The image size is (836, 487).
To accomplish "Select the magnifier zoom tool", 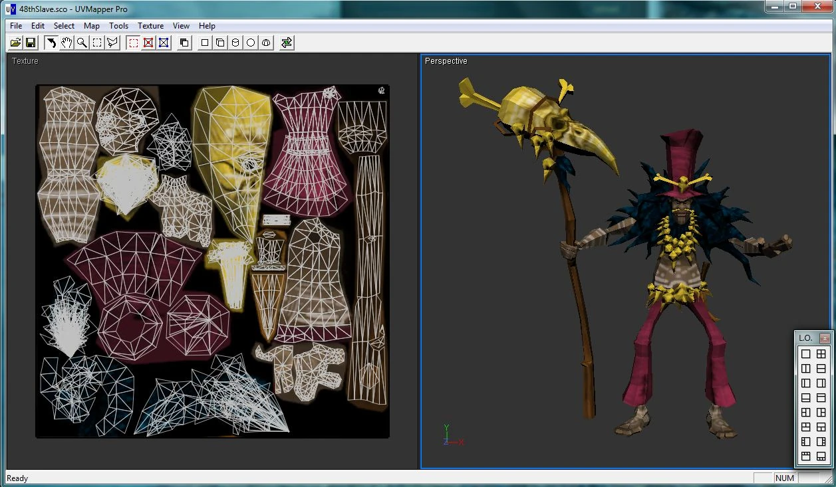I will tap(82, 43).
